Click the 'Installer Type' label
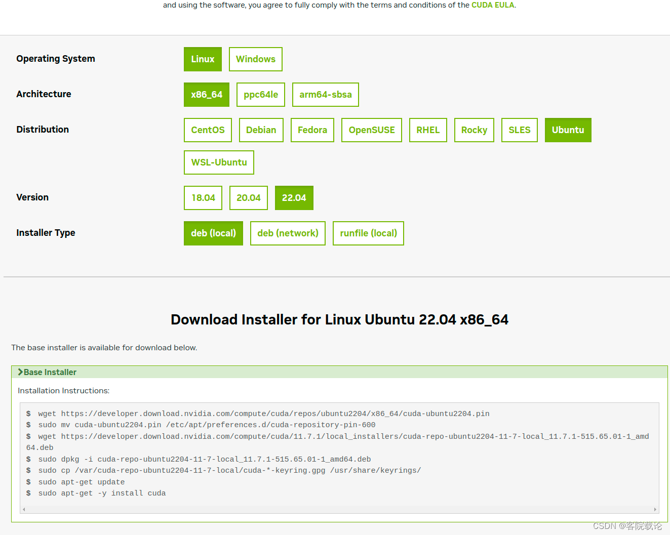670x535 pixels. point(46,233)
